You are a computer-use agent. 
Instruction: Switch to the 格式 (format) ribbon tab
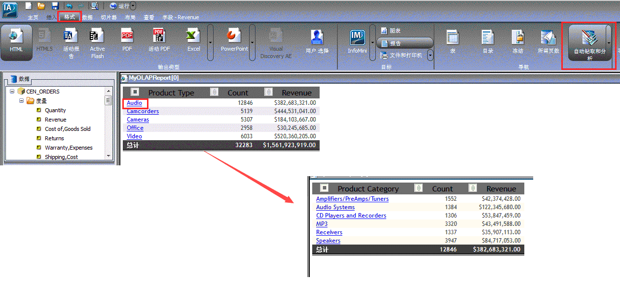[70, 17]
